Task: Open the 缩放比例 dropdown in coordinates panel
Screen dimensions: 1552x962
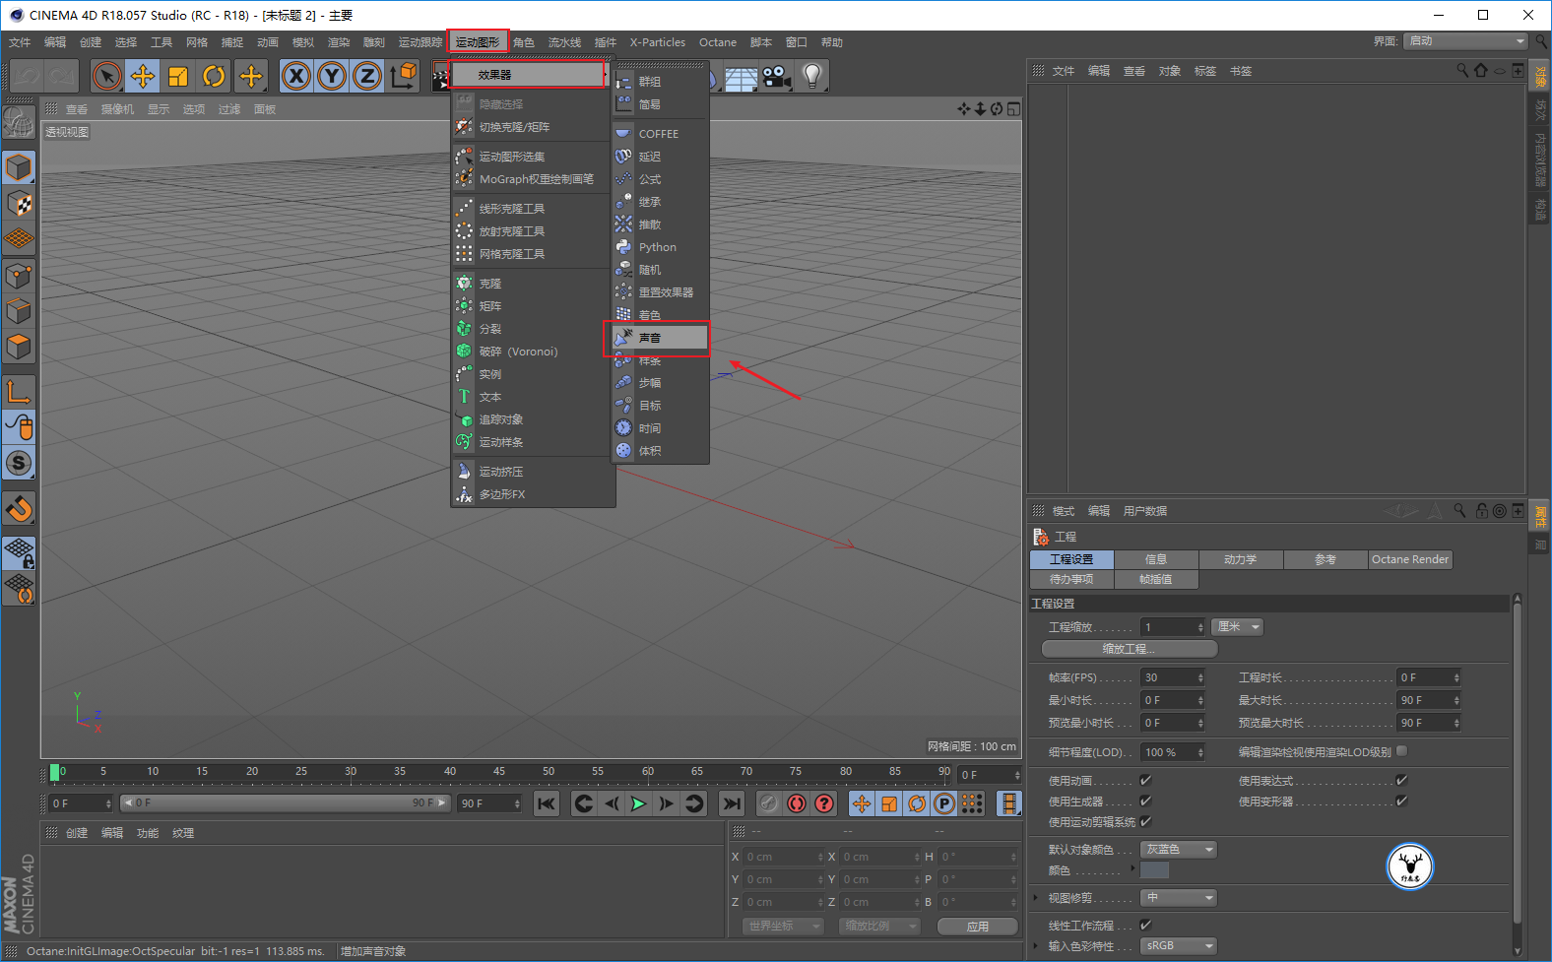Action: pyautogui.click(x=880, y=926)
